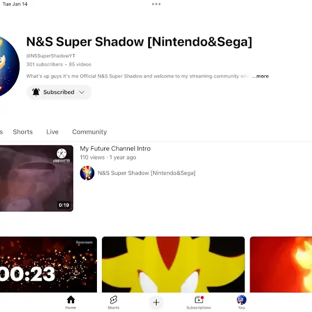This screenshot has height=312, width=312.
Task: Switch to the Shorts tab
Action: pos(23,131)
